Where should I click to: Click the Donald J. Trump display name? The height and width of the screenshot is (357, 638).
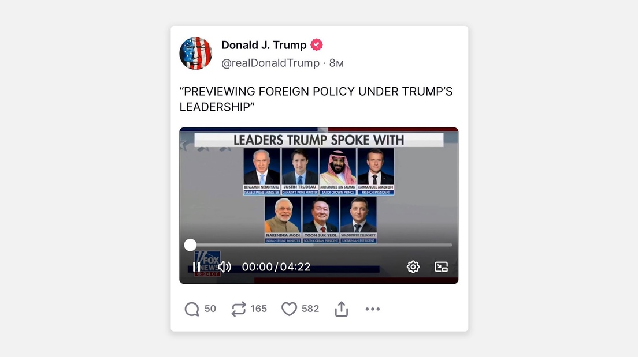[x=264, y=45]
